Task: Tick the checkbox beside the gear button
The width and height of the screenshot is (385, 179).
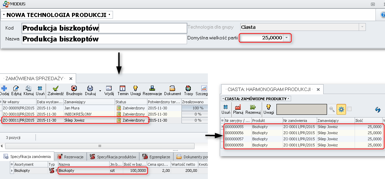Action: 349,109
